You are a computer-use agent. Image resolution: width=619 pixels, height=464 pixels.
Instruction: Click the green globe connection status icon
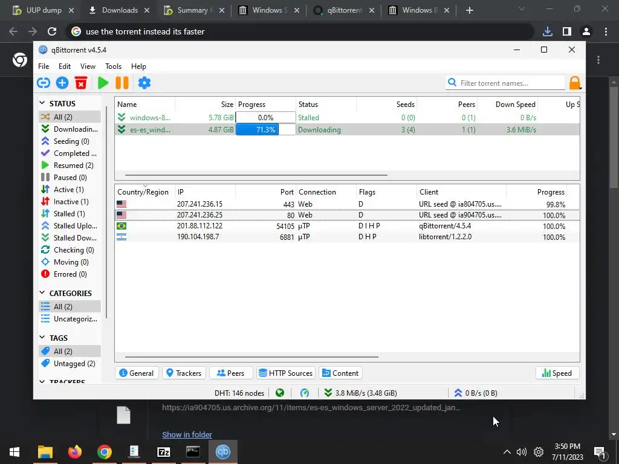(x=280, y=393)
